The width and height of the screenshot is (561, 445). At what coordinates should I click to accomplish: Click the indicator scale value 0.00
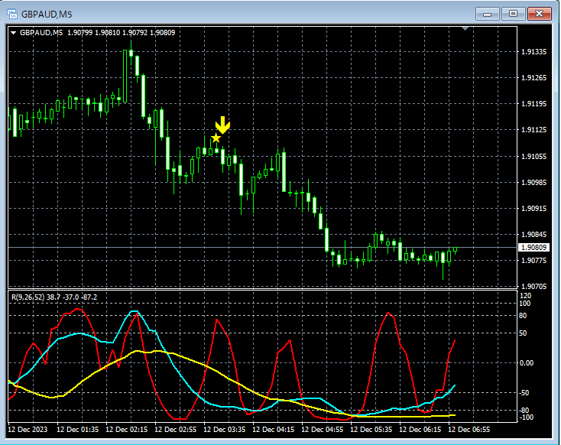(527, 363)
